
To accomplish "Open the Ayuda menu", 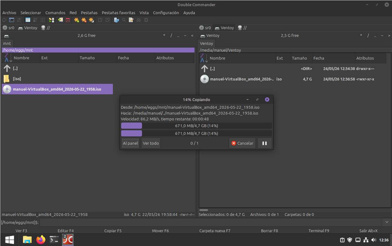I will pyautogui.click(x=189, y=13).
